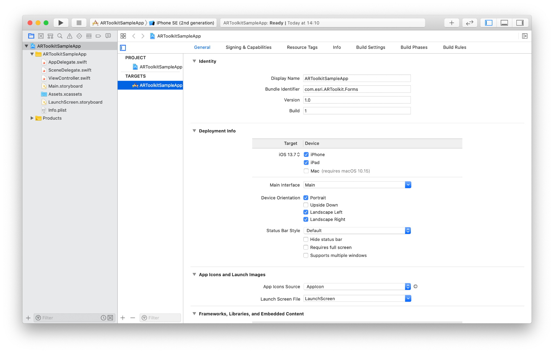This screenshot has width=554, height=353.
Task: Enable Upside Down orientation
Action: pyautogui.click(x=306, y=205)
